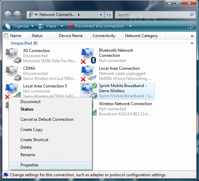Click the red X Disconnect icon in toolbar

pyautogui.click(x=70, y=26)
